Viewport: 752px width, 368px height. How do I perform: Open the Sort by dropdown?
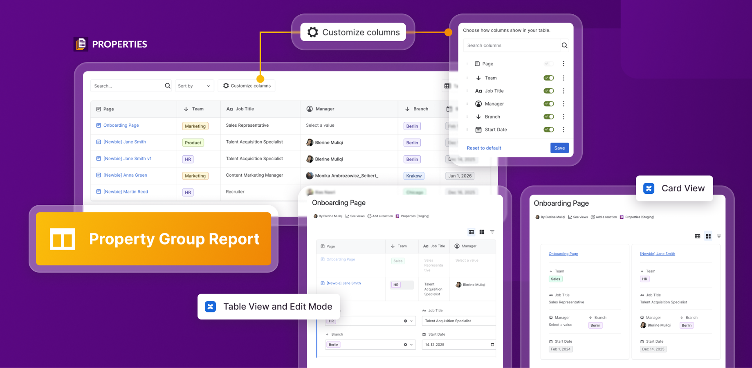tap(195, 86)
